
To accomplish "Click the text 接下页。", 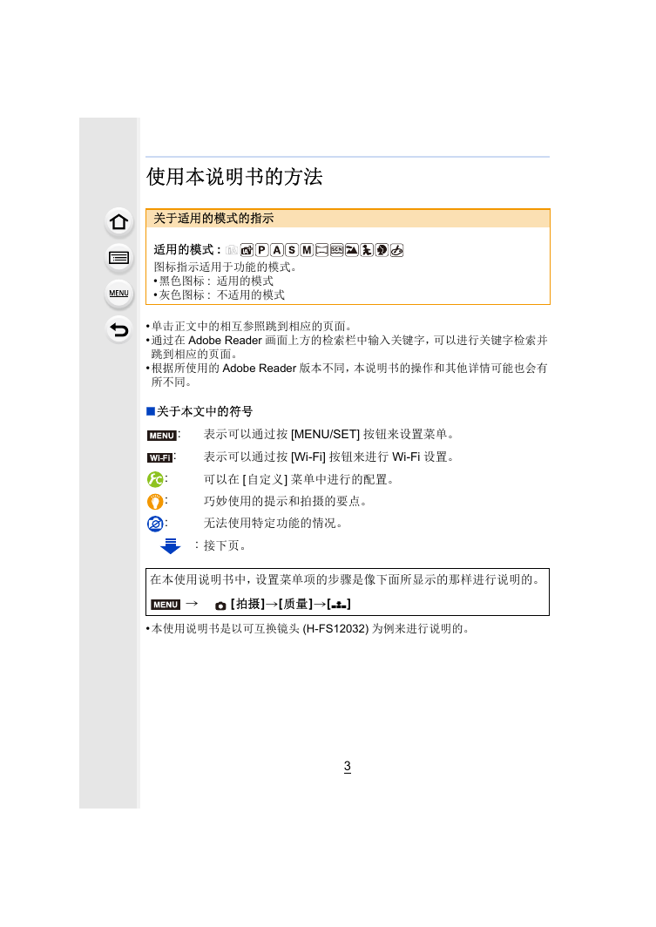I will click(225, 545).
